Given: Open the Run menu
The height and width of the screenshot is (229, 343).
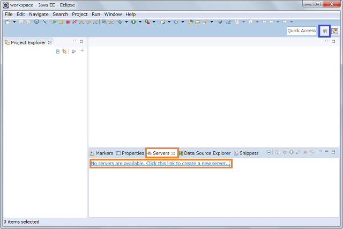Looking at the screenshot, I should tap(96, 14).
